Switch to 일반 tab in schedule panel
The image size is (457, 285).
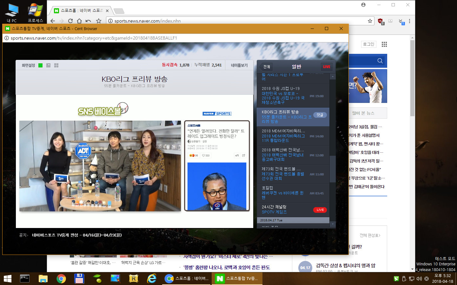tap(296, 66)
